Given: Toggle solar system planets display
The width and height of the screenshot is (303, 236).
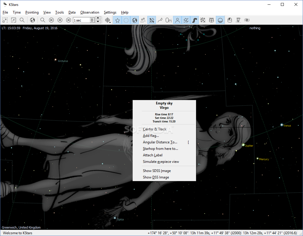Looking at the screenshot, I should pos(134,20).
